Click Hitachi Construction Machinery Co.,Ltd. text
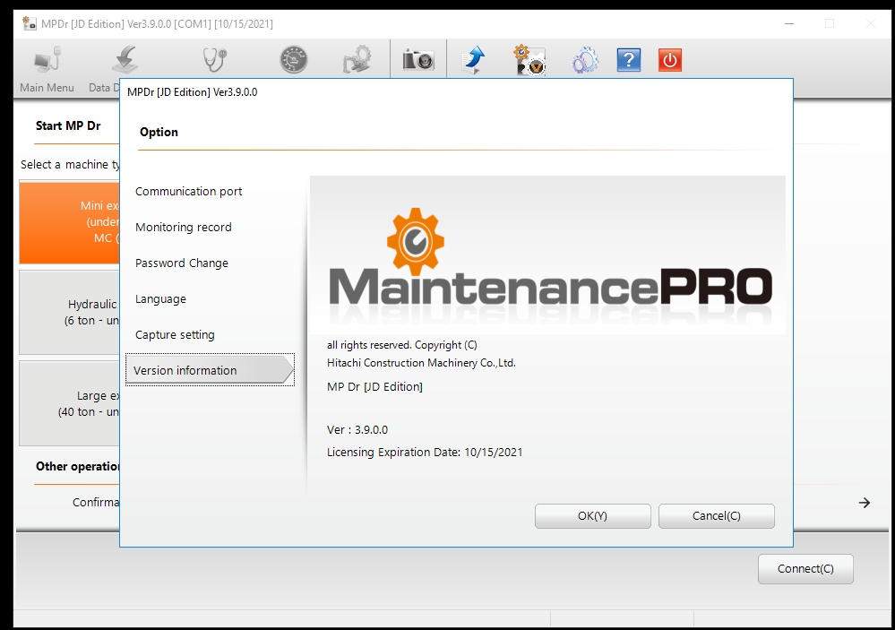This screenshot has width=895, height=630. point(421,363)
